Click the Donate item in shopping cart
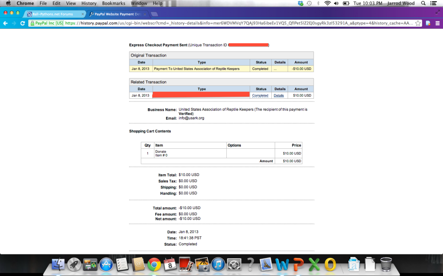This screenshot has width=443, height=276. 161,151
